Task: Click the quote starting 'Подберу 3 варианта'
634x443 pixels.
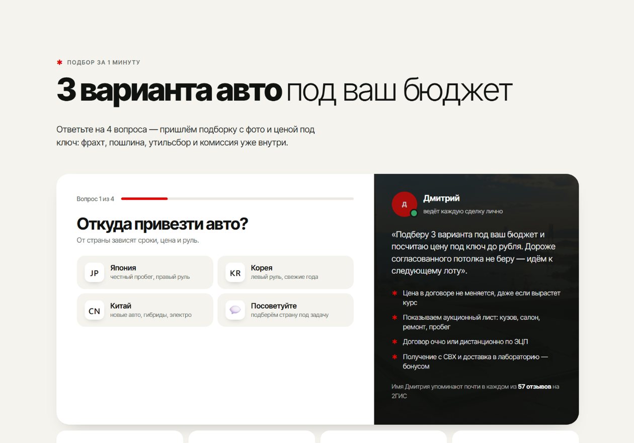Action: [x=472, y=253]
